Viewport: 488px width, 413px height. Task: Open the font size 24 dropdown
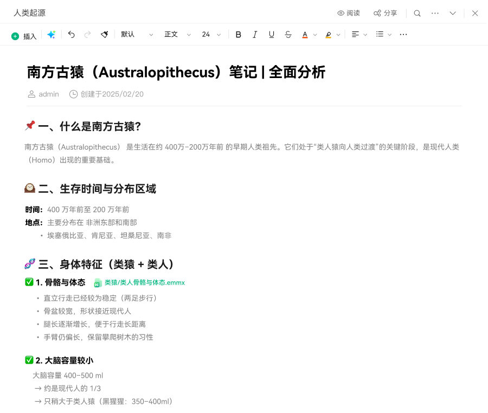[x=211, y=35]
